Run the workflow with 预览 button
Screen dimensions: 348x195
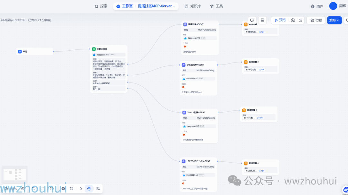280,20
